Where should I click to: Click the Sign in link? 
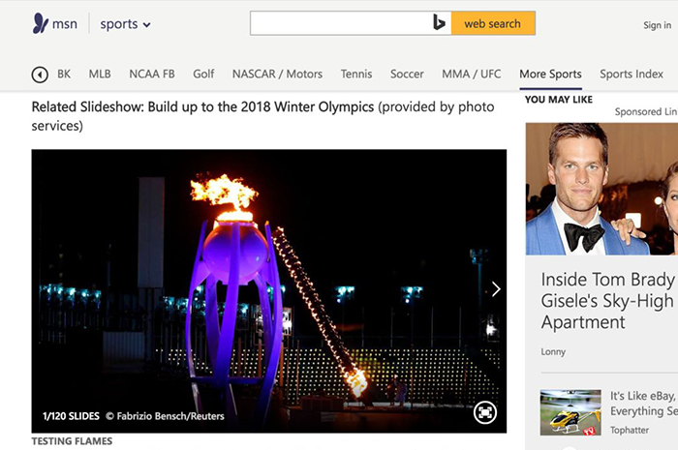pyautogui.click(x=657, y=25)
